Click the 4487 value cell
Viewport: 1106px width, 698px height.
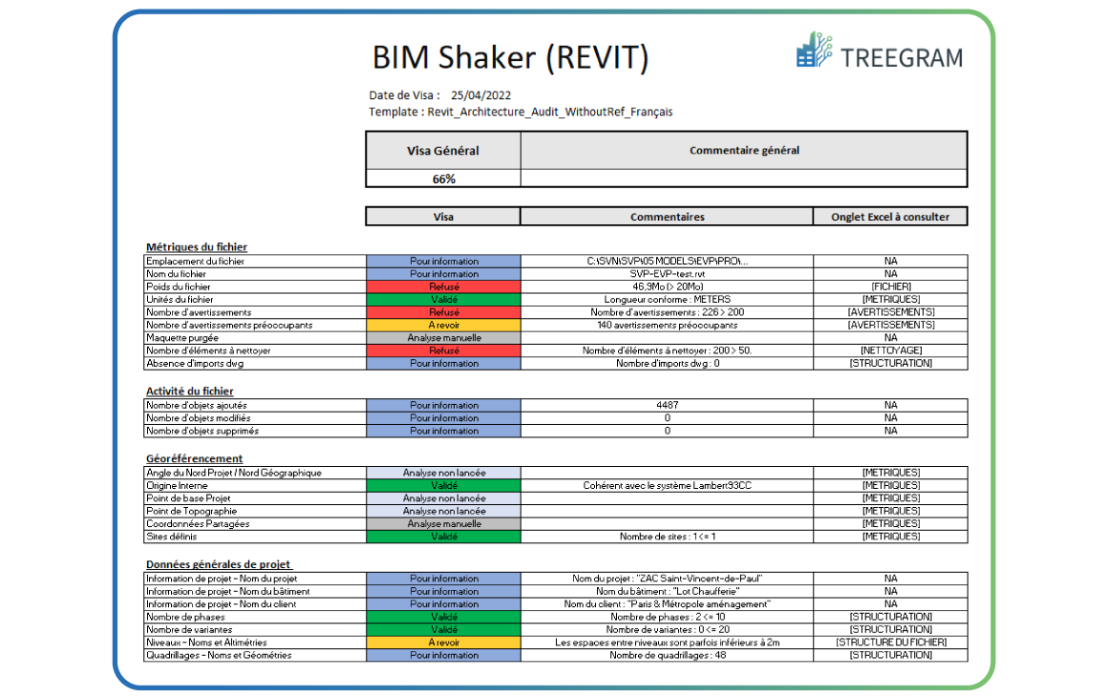tap(668, 406)
